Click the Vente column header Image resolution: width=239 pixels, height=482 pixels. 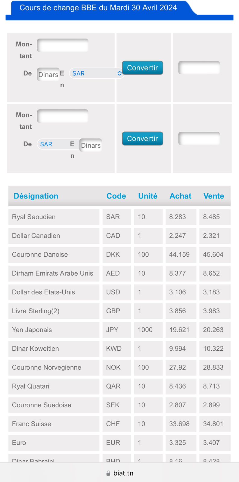214,196
